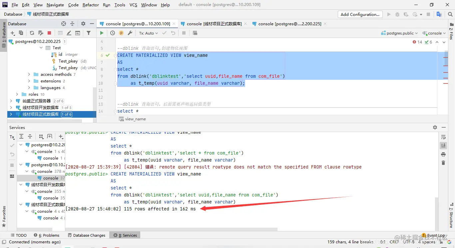
Task: Close the console [postgres@...10.200.109] tab
Action: coord(175,24)
